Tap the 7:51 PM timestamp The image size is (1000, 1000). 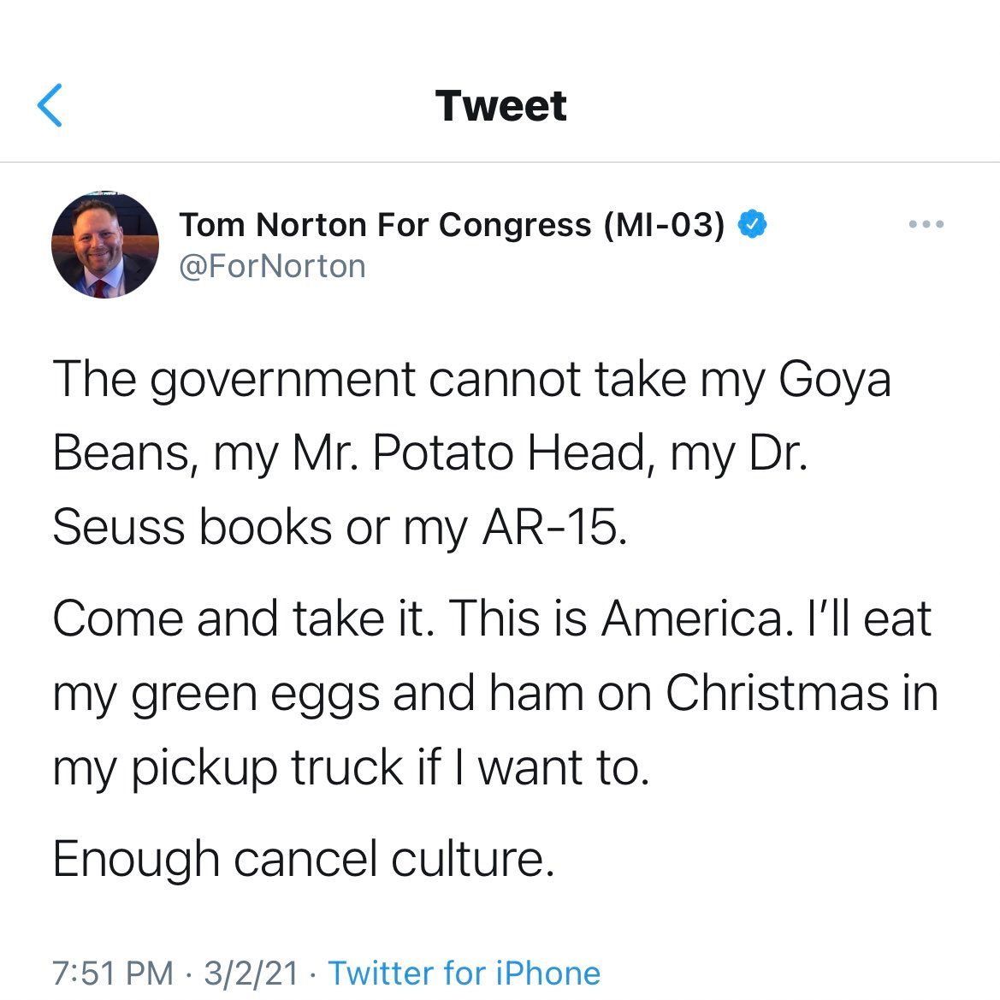point(113,973)
